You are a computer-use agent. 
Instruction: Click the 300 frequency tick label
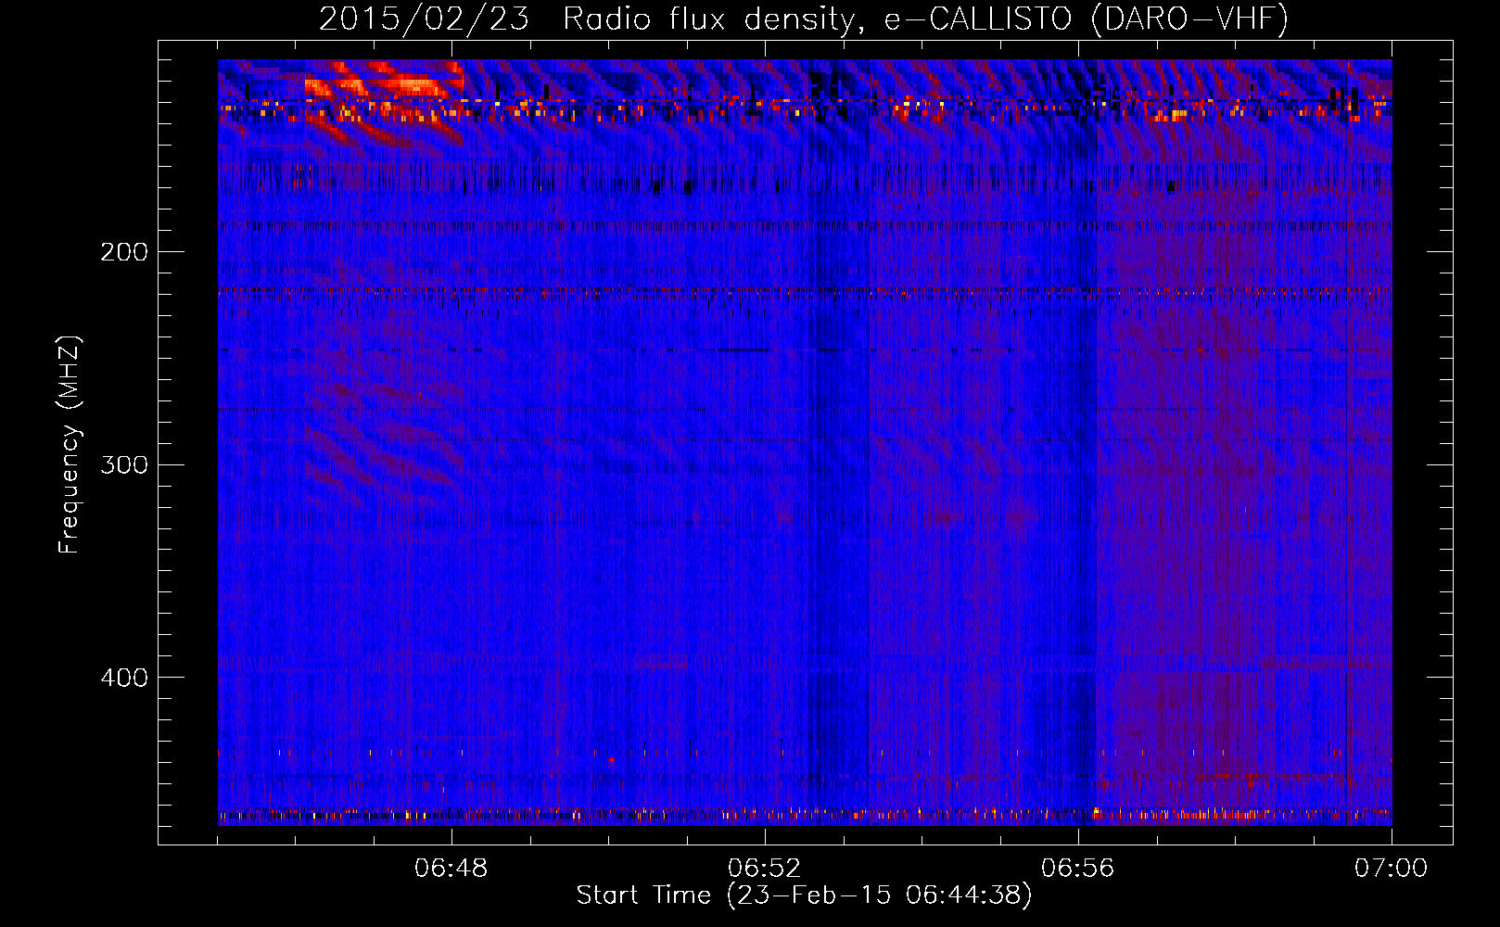124,464
